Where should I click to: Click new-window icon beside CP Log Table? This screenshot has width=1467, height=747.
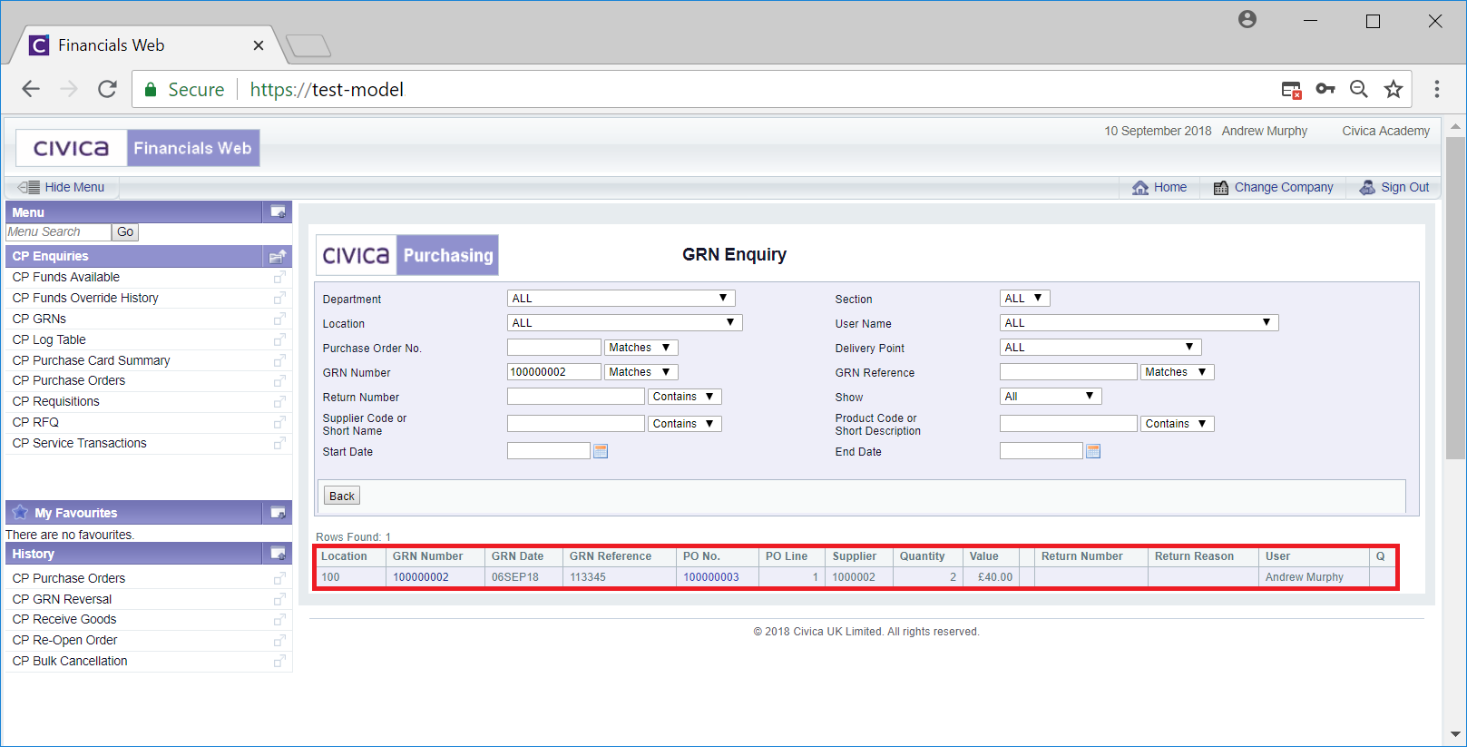point(279,339)
